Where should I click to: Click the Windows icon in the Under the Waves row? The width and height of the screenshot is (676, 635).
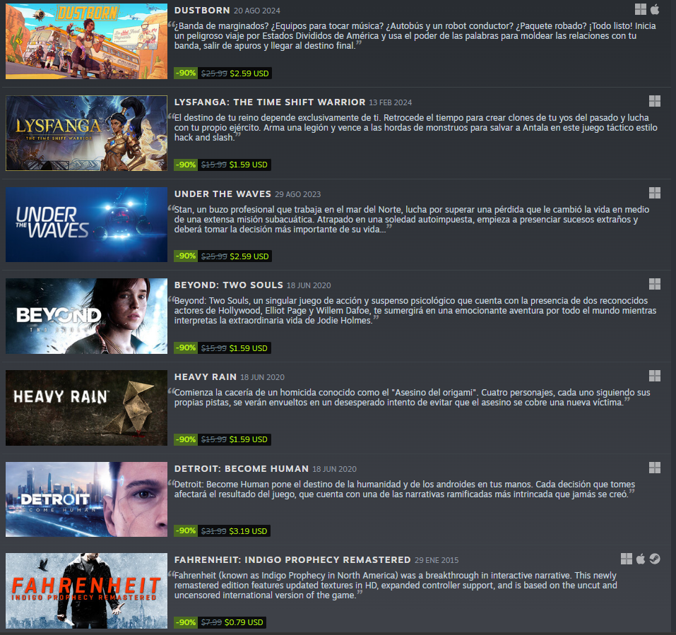[655, 193]
